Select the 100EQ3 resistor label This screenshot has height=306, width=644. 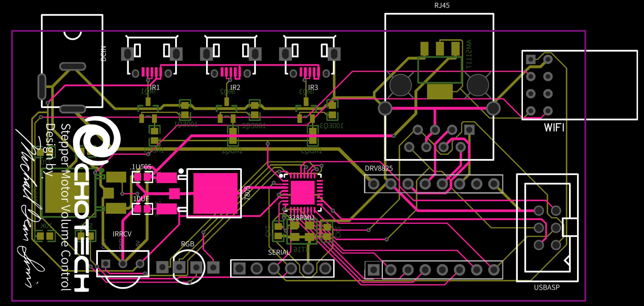coord(332,126)
